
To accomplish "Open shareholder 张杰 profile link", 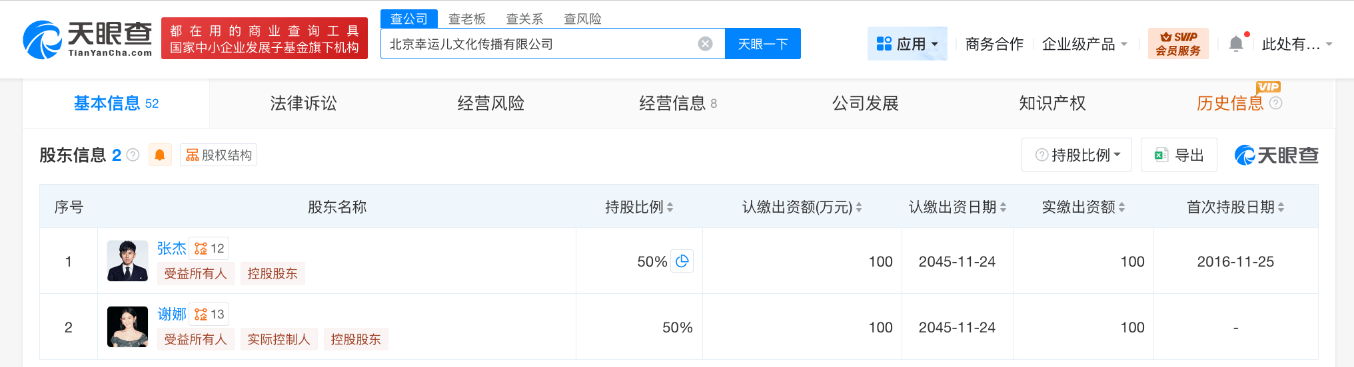I will click(171, 248).
